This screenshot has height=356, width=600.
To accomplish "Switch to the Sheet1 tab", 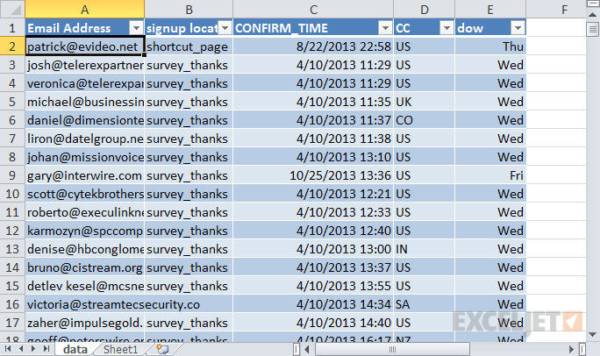I will (x=120, y=350).
